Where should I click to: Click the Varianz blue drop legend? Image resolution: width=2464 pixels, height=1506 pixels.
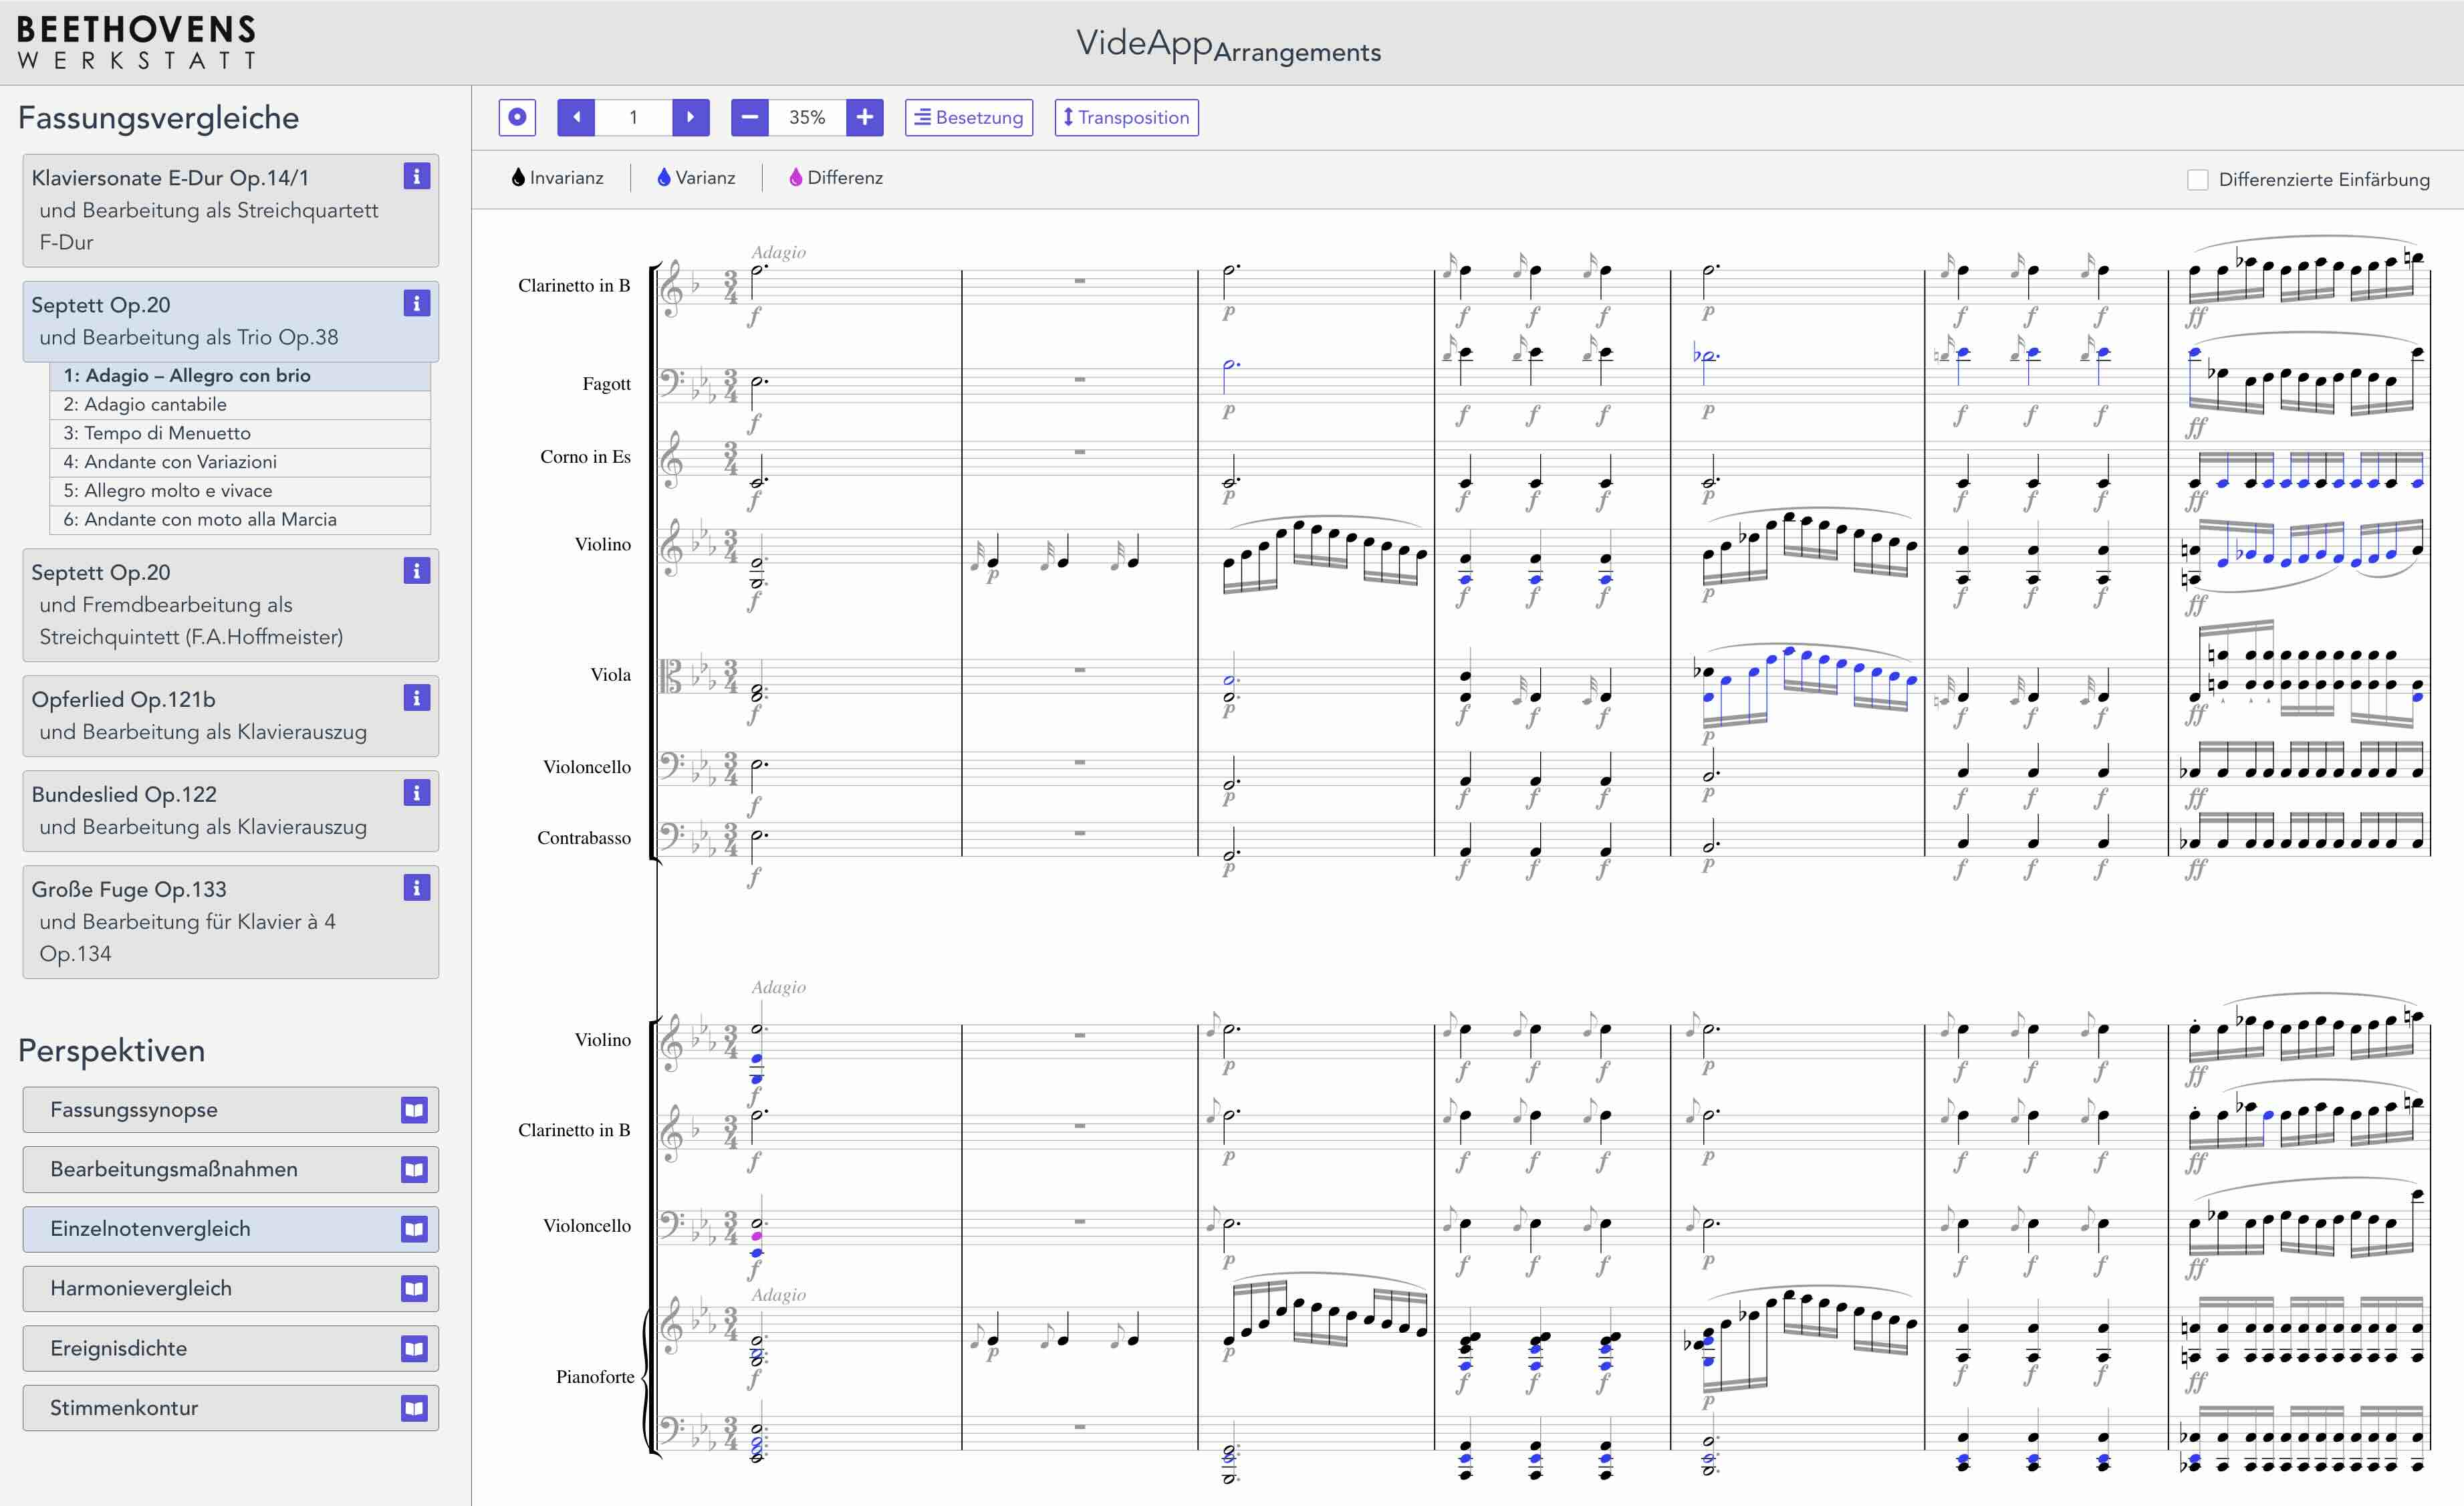(697, 177)
